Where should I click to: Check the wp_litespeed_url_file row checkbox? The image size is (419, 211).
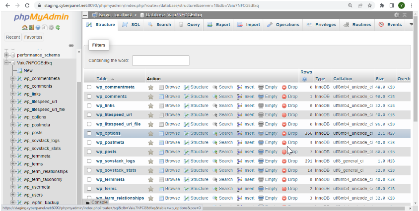pyautogui.click(x=89, y=124)
